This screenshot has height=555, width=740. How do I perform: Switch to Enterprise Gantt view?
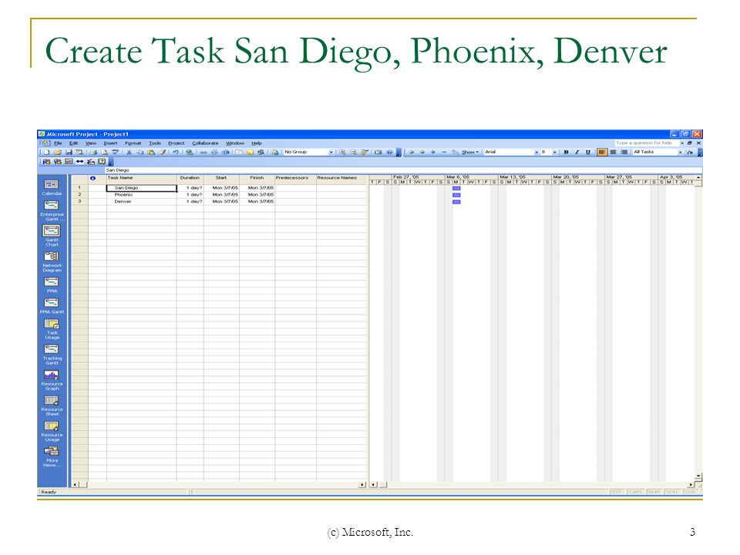52,210
